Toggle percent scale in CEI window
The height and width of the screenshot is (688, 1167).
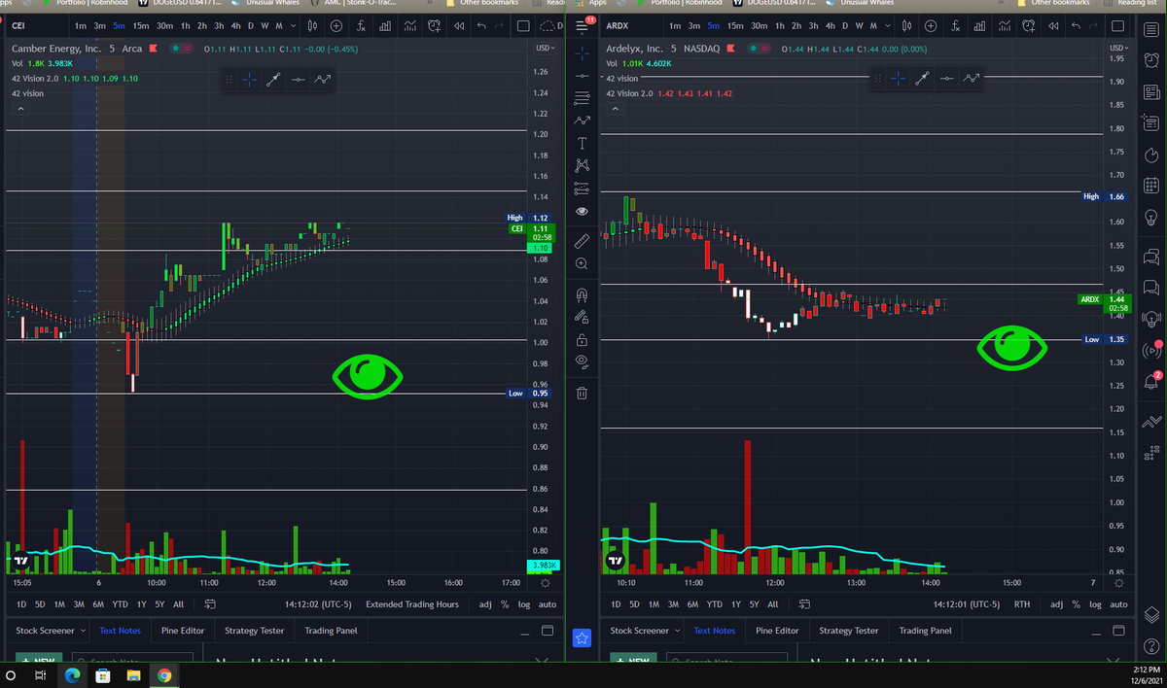pos(504,604)
